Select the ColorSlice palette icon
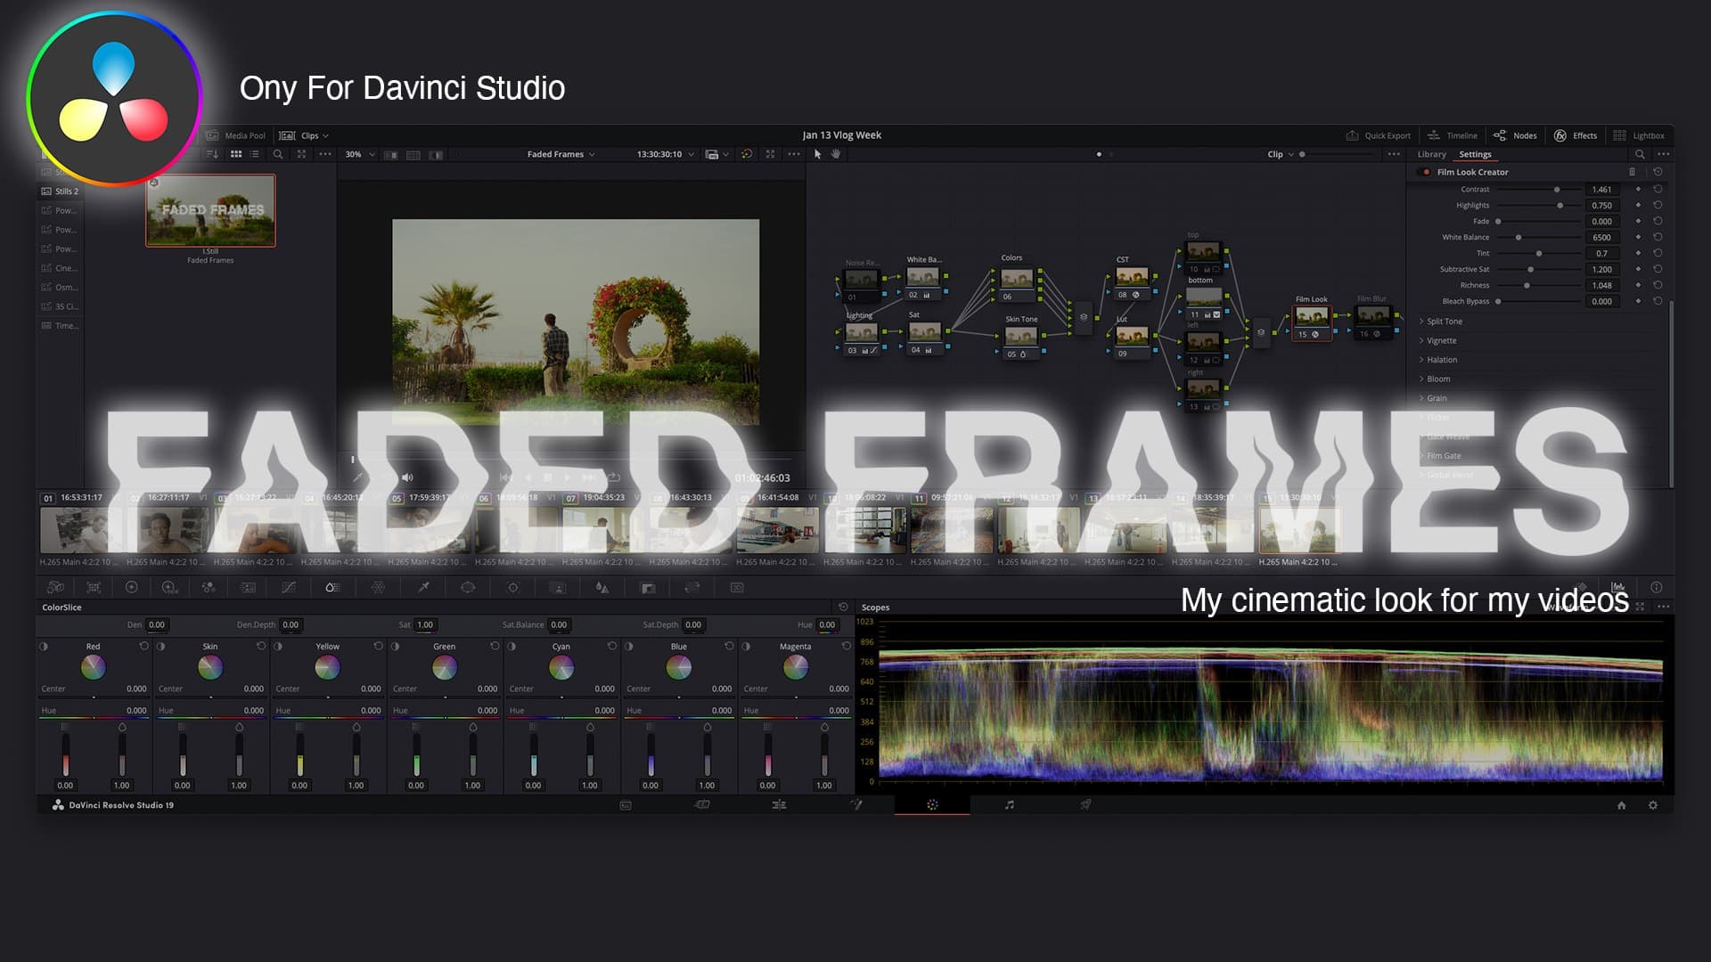 332,587
